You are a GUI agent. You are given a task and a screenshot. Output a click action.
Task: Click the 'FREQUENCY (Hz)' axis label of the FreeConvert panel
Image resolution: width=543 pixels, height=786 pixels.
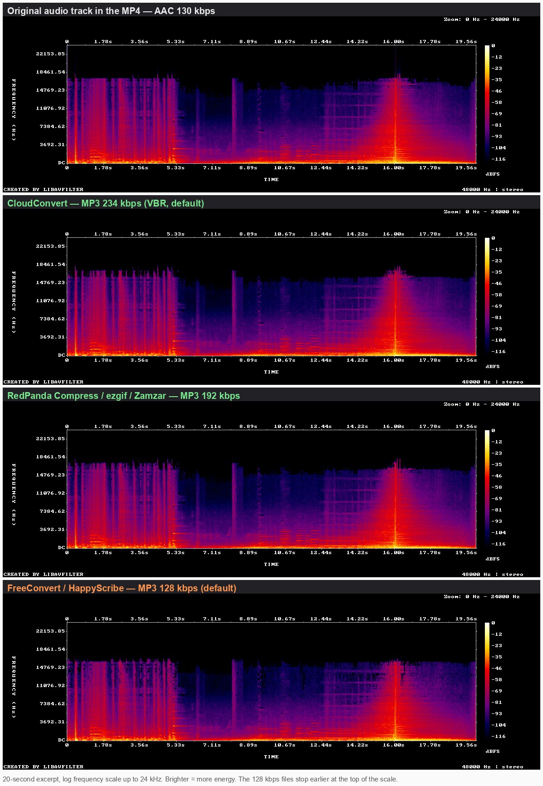pos(14,687)
